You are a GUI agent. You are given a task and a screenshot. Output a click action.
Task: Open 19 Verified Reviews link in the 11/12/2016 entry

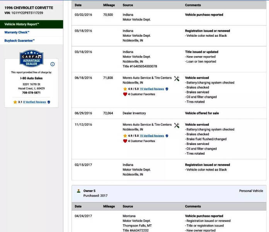[x=152, y=136]
